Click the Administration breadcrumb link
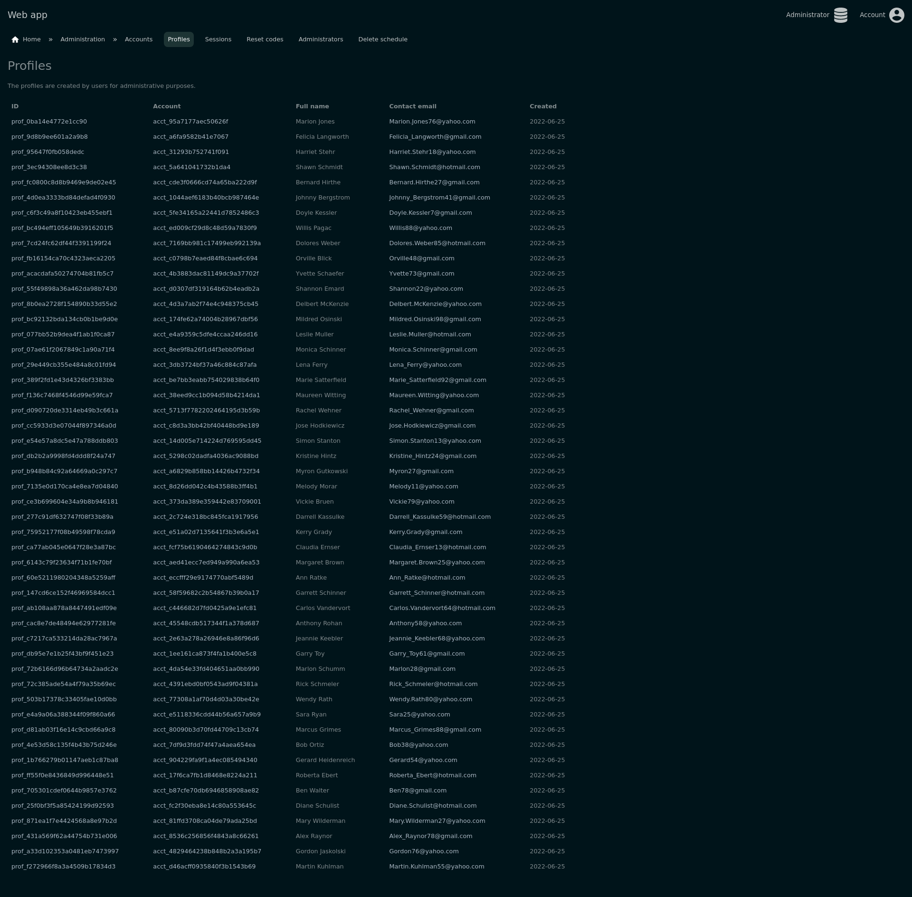The height and width of the screenshot is (897, 912). pos(83,39)
